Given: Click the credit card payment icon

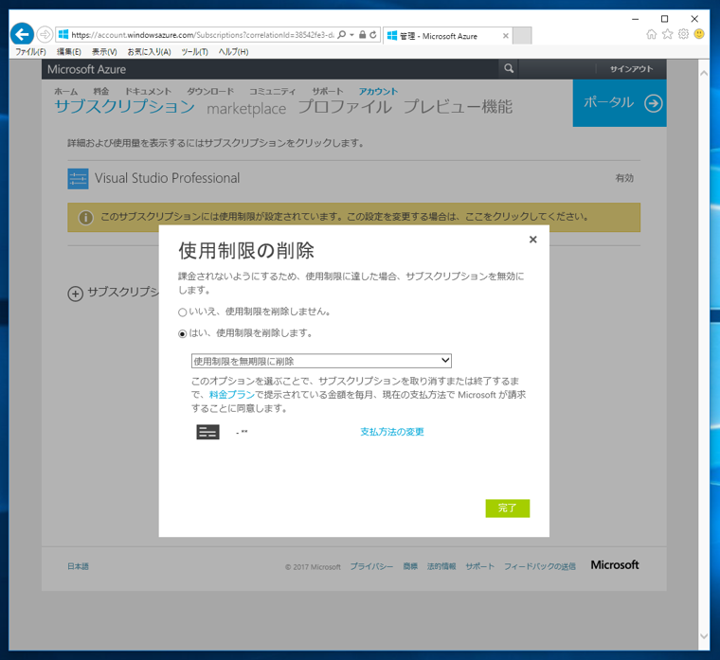Looking at the screenshot, I should tap(208, 432).
